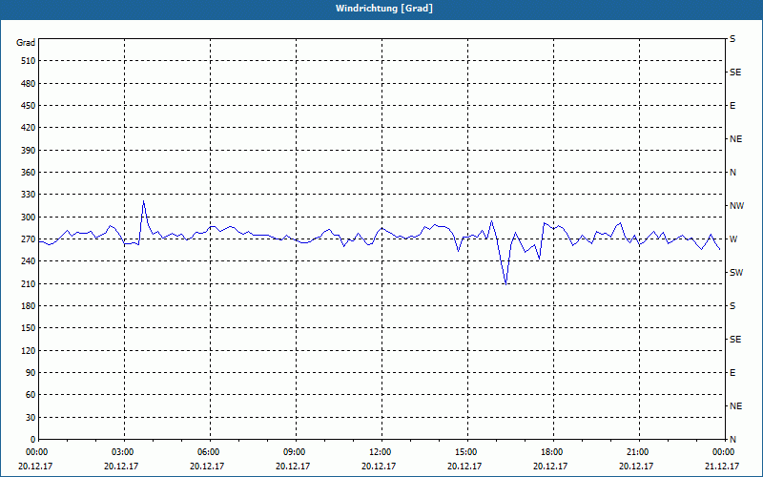The image size is (763, 477).
Task: Click the 'NW' compass label
Action: click(736, 206)
